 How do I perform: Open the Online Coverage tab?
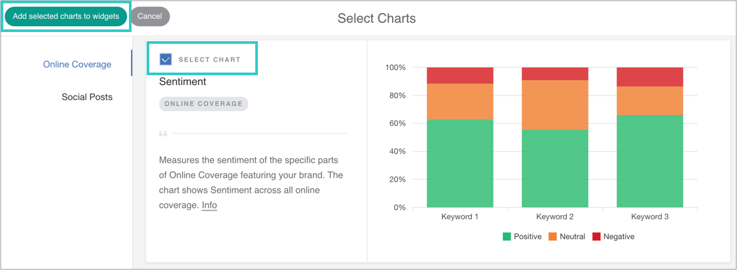coord(77,64)
